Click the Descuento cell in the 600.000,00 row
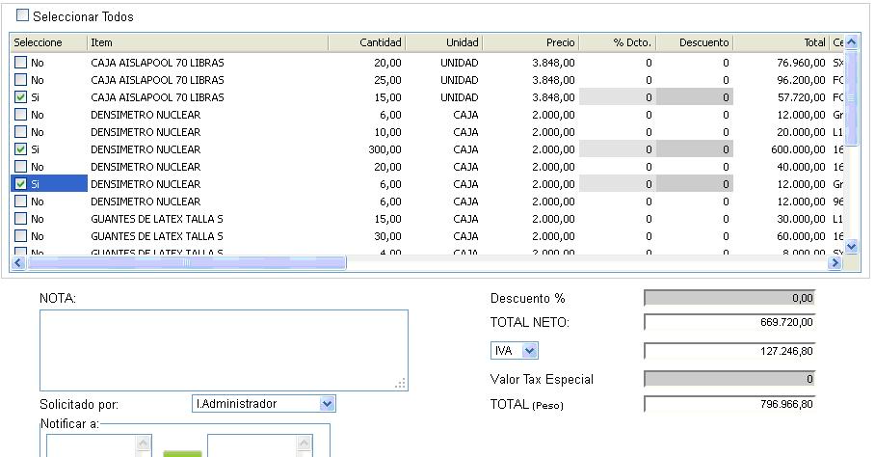875x457 pixels. click(695, 149)
